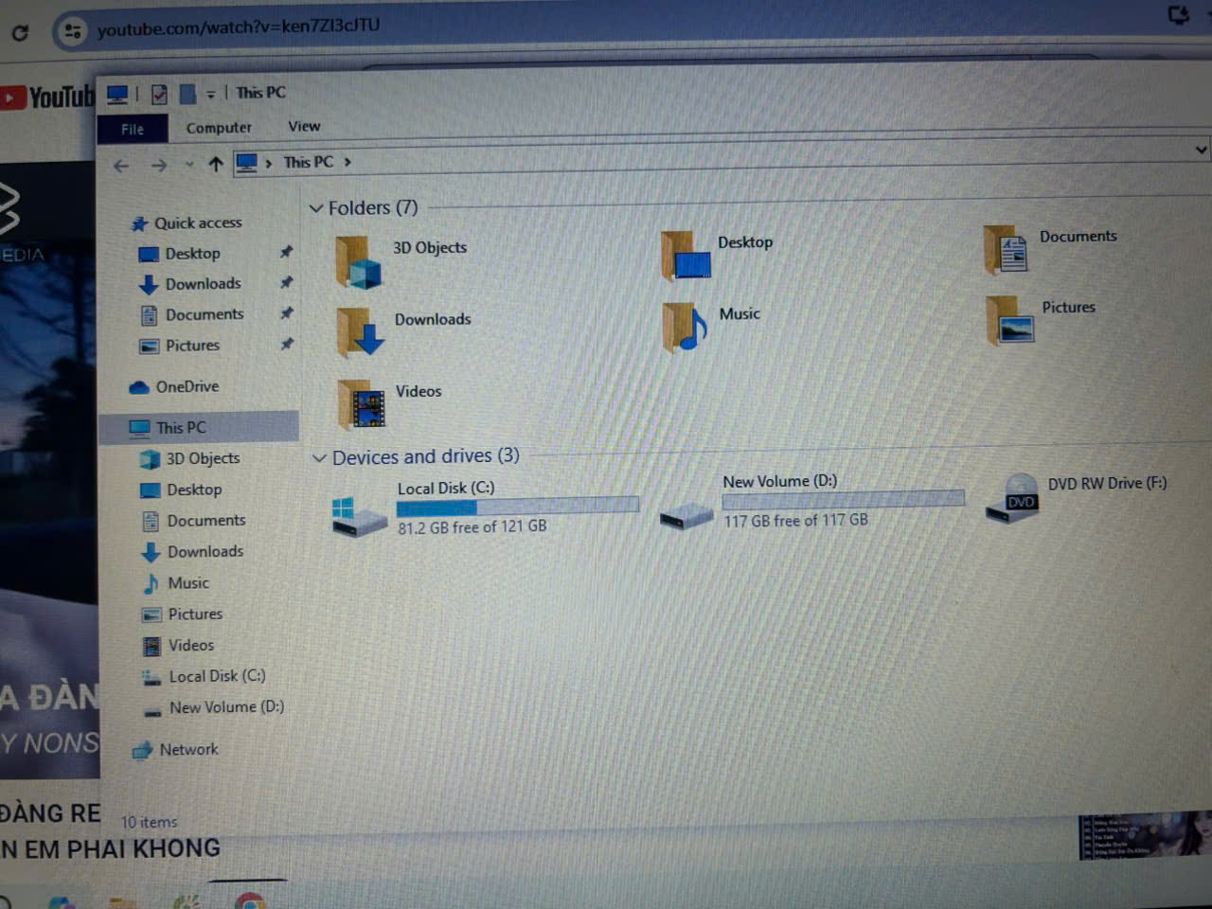Go up one level with Up arrow
The width and height of the screenshot is (1212, 909).
(216, 165)
